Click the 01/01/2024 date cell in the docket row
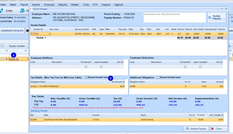233x134 pixels. pyautogui.click(x=134, y=34)
